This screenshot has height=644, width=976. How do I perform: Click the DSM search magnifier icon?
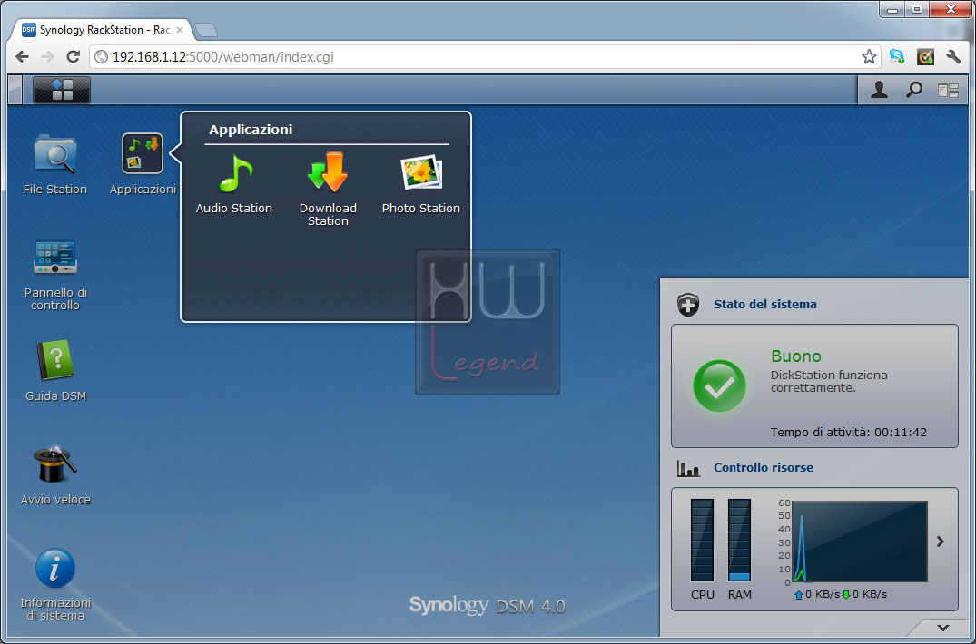(x=913, y=90)
